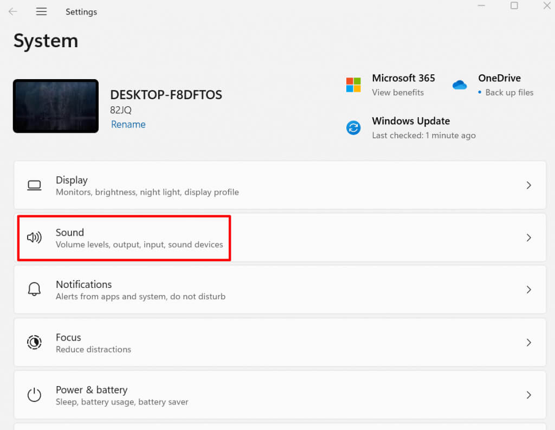Screen dimensions: 555x430
Task: Click the Windows Update sync icon
Action: (x=353, y=128)
